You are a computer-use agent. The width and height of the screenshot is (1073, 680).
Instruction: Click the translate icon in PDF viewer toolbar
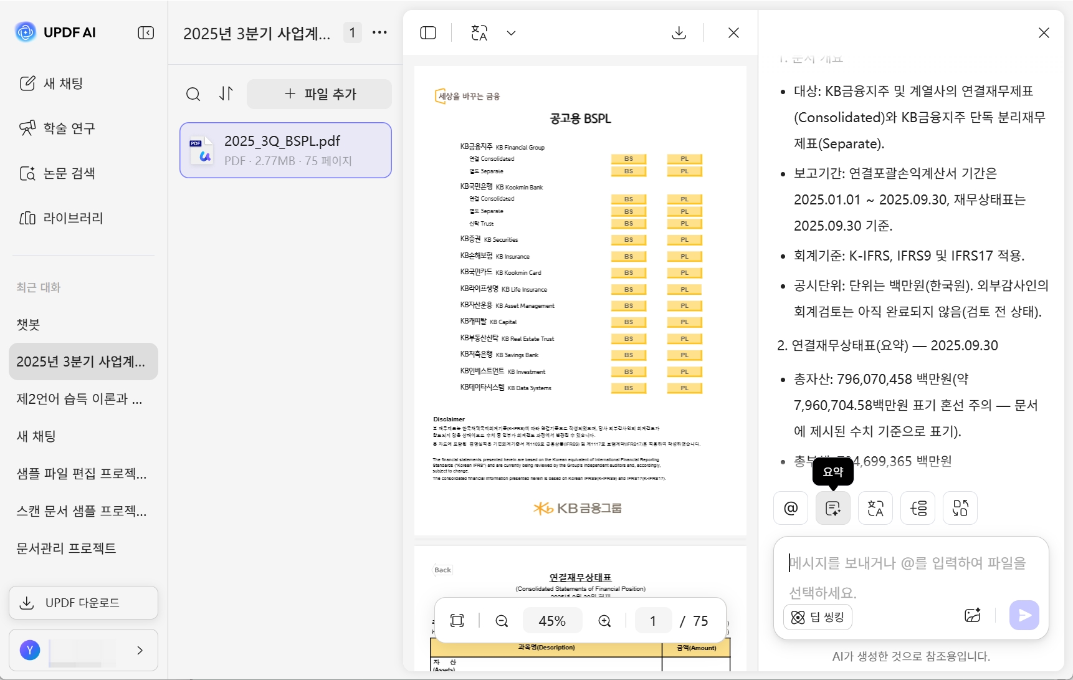tap(479, 32)
